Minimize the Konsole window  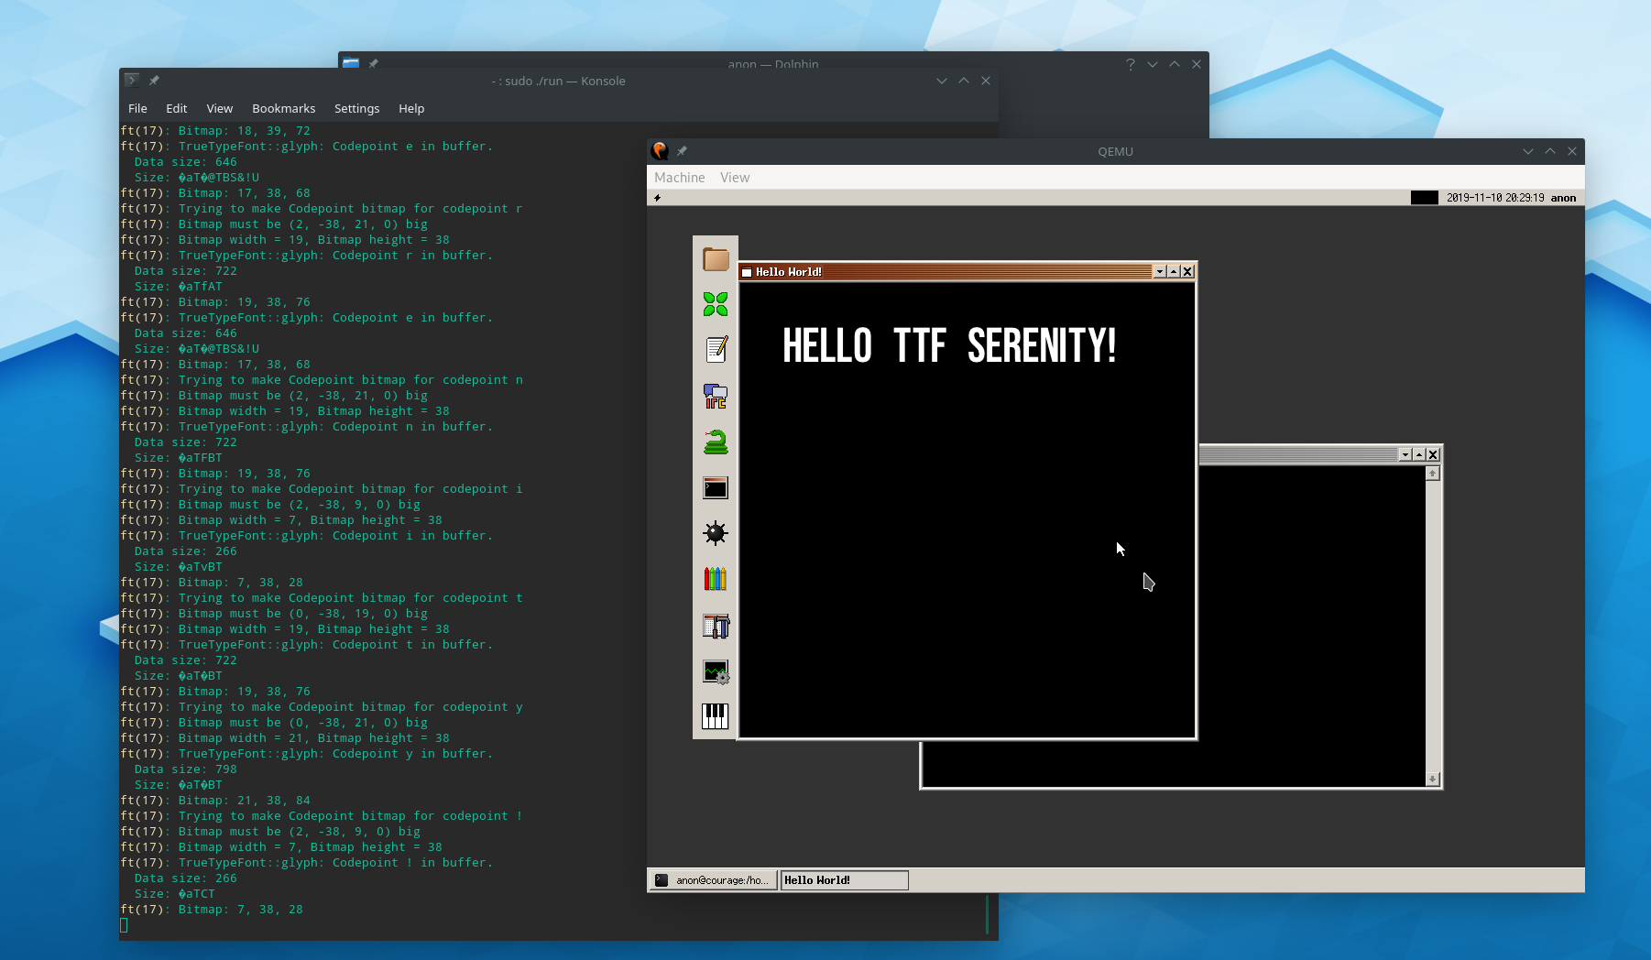tap(942, 81)
